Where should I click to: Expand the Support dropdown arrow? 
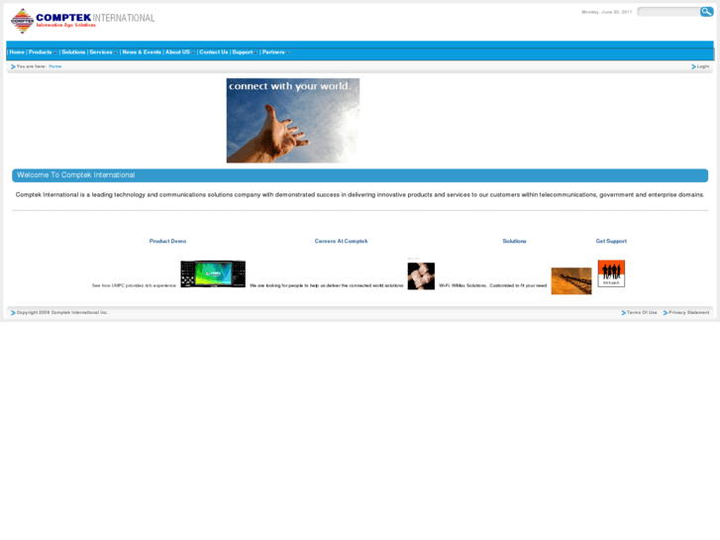tap(256, 53)
